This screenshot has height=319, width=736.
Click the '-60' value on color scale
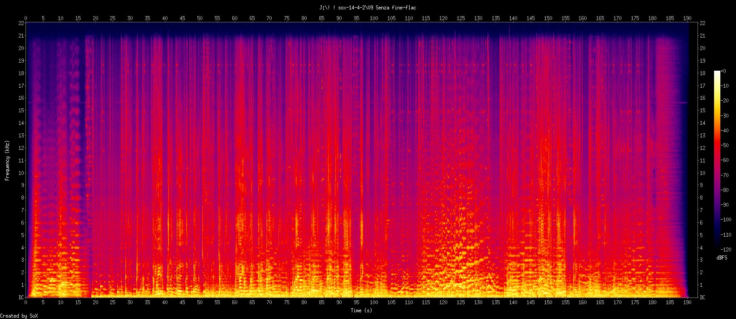point(725,160)
